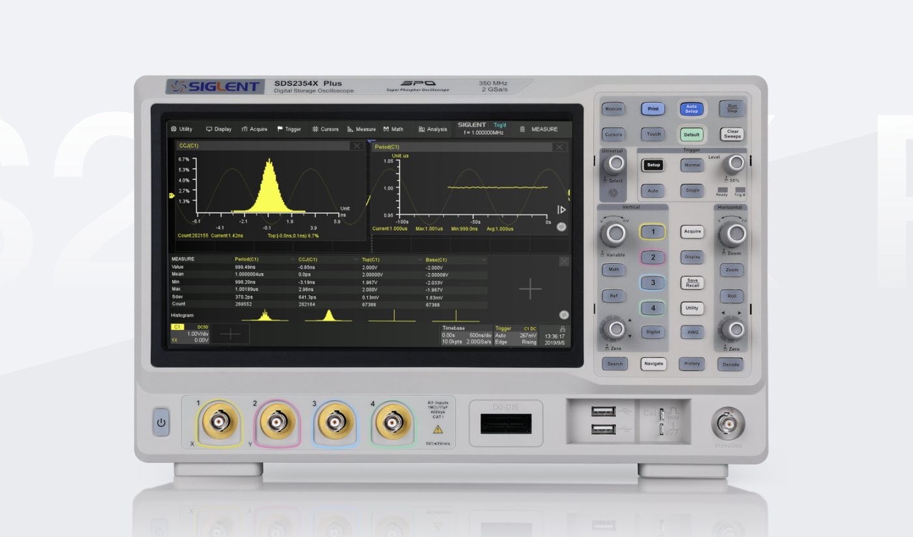Click the Vertical Zero position knob

[x=614, y=330]
